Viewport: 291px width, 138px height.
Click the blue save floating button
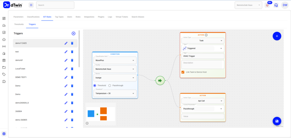(x=277, y=121)
